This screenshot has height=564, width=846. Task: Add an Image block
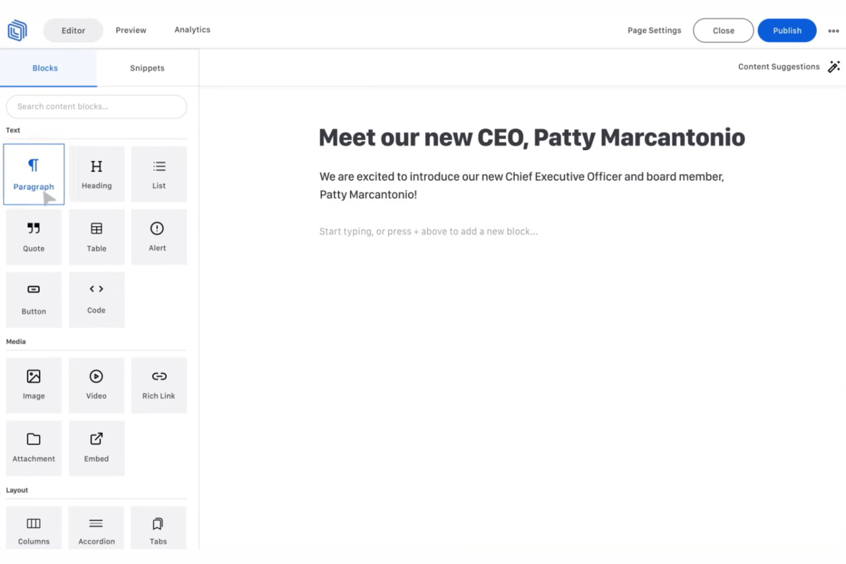(x=34, y=385)
